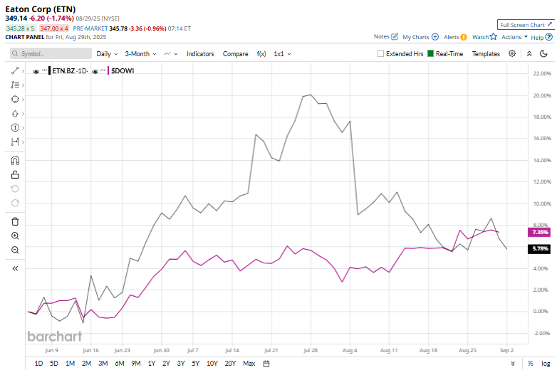Viewport: 557px width, 375px height.
Task: Open the f(x) expressions menu
Action: pyautogui.click(x=261, y=54)
